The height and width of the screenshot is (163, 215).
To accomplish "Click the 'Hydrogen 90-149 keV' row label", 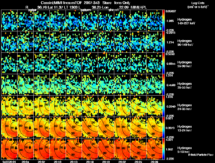I will pos(185,43).
